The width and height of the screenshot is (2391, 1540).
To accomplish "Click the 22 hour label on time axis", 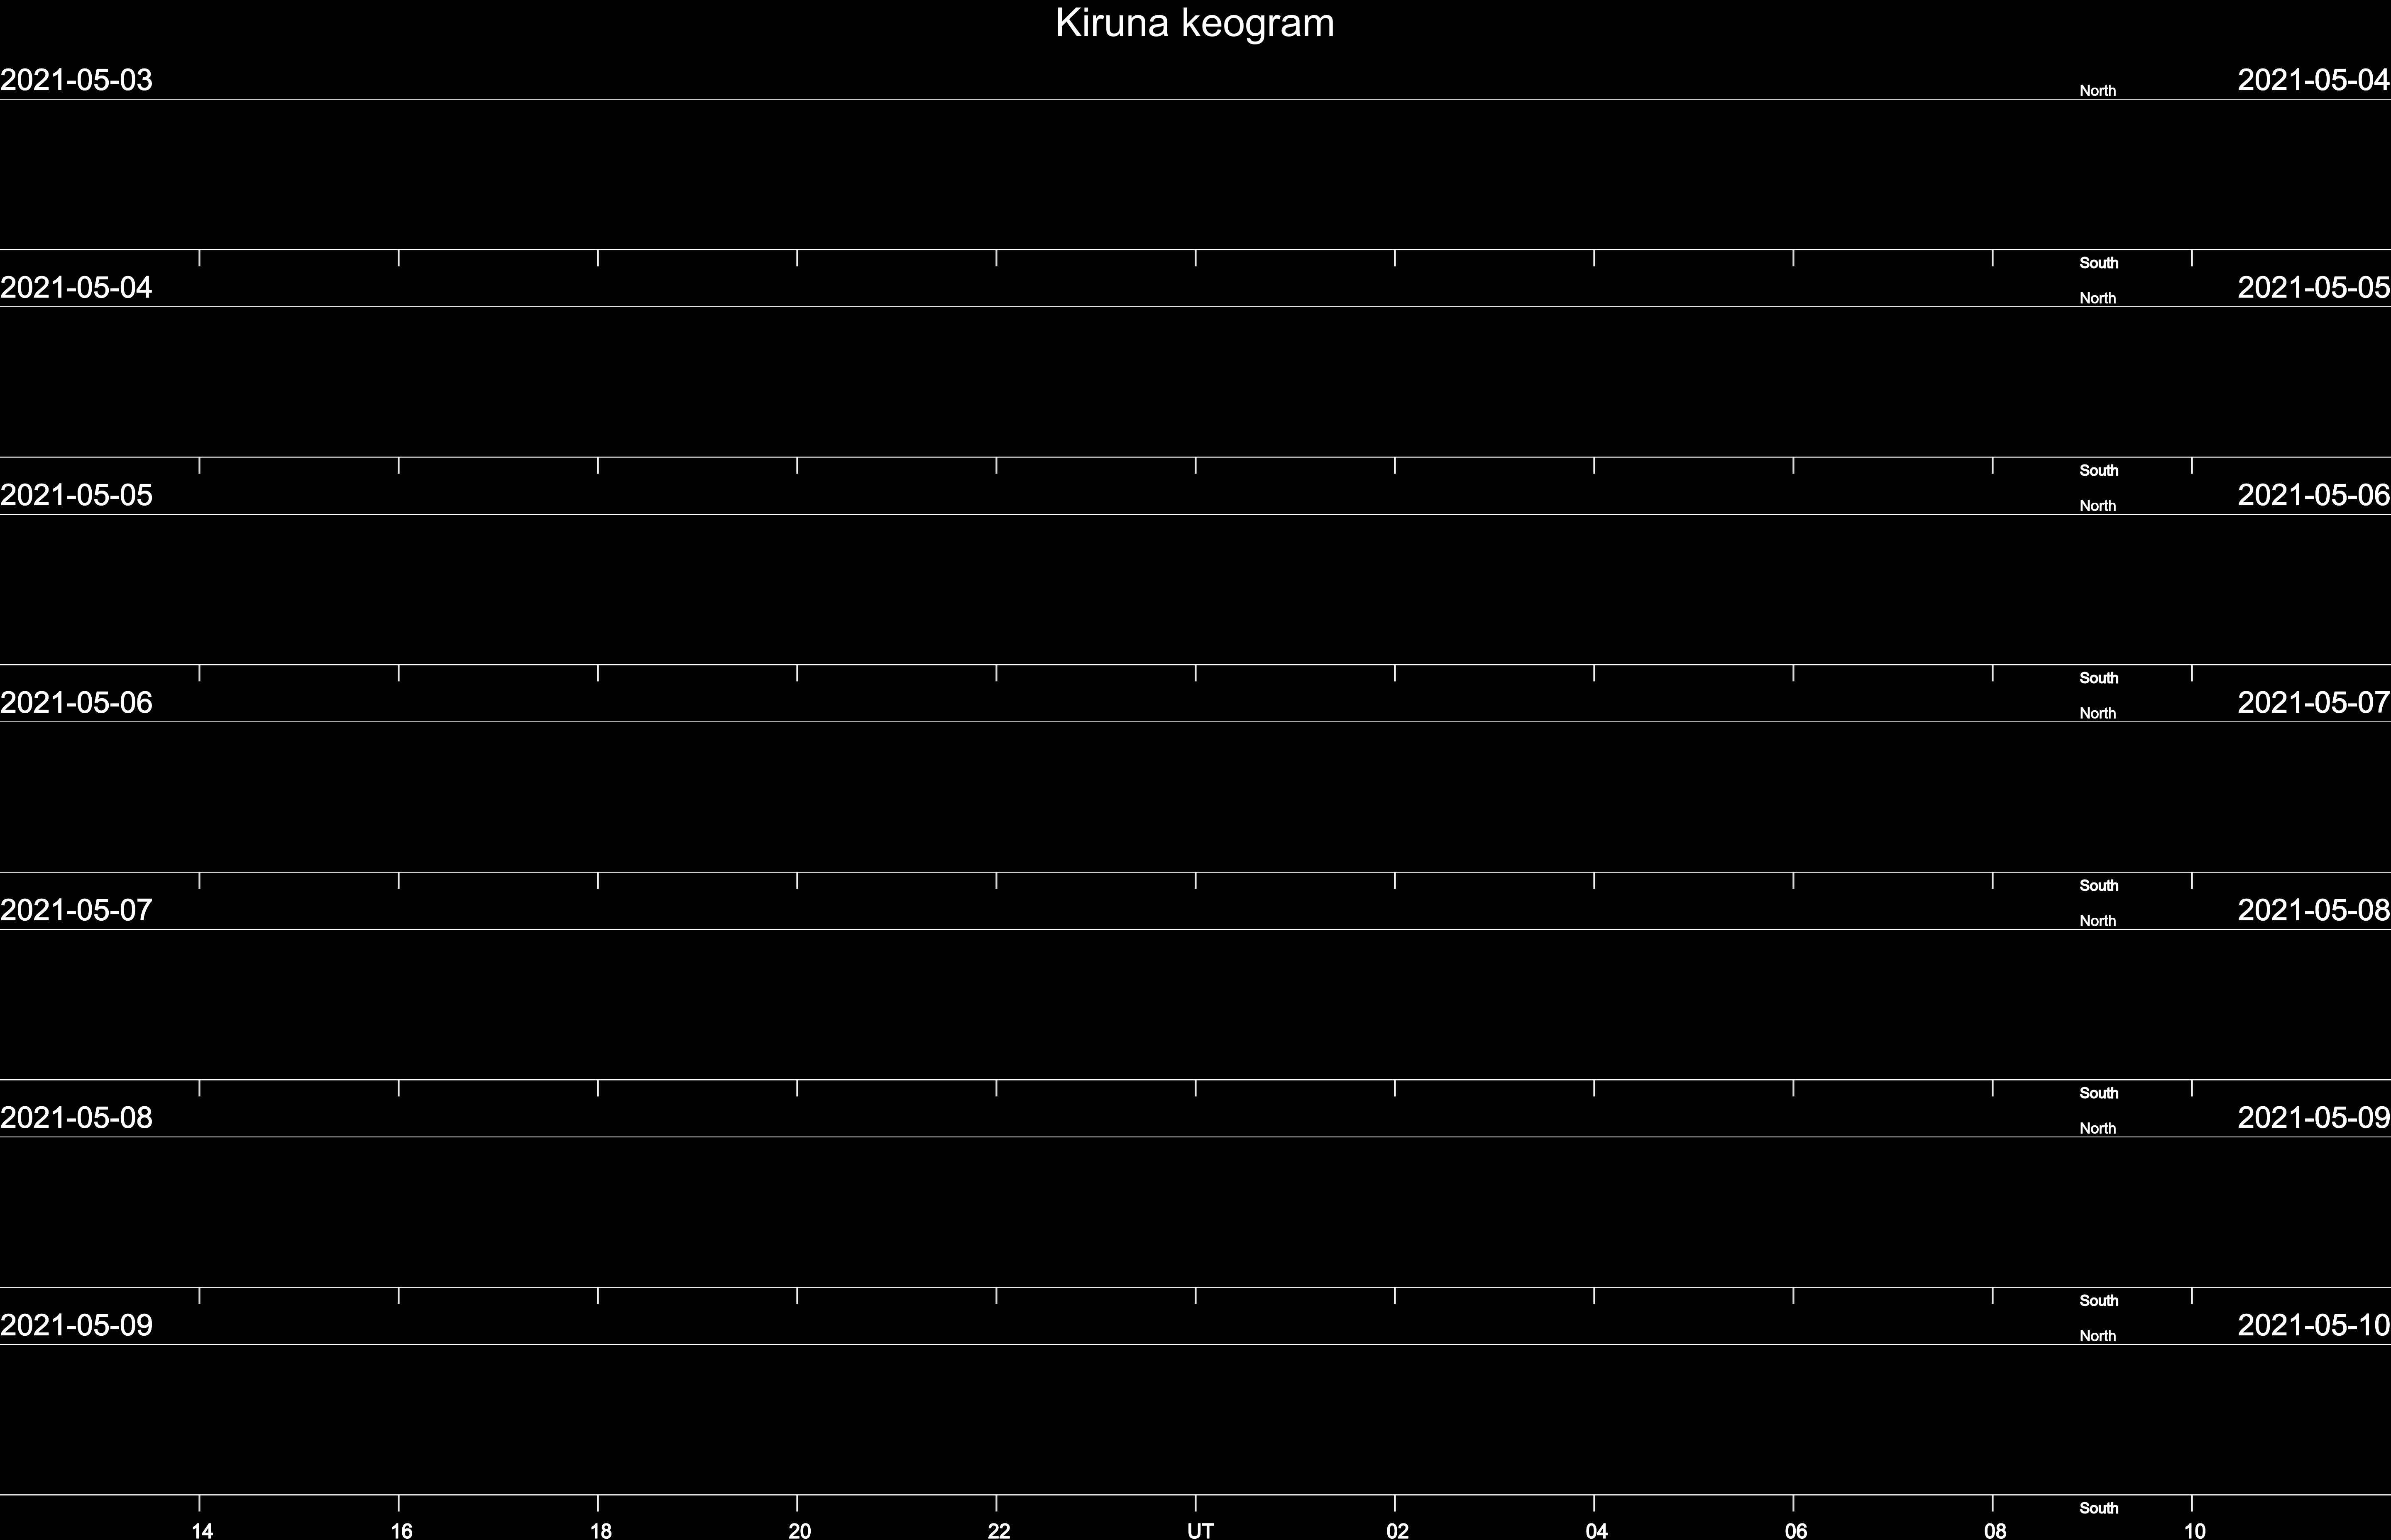I will coord(999,1530).
